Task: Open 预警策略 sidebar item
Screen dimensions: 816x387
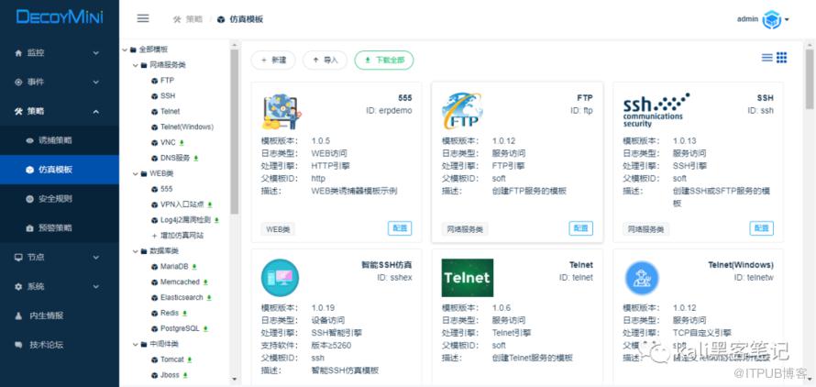Action: click(60, 228)
